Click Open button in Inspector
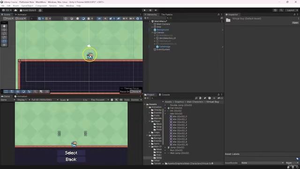This screenshot has width=300, height=169. 295,23
